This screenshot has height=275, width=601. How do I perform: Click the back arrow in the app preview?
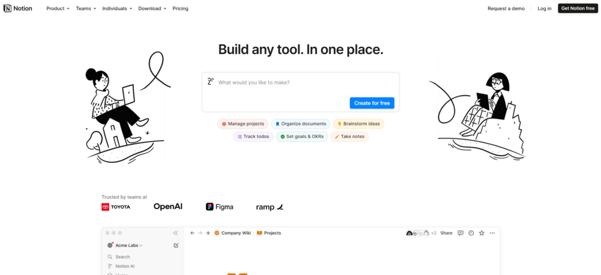(193, 233)
